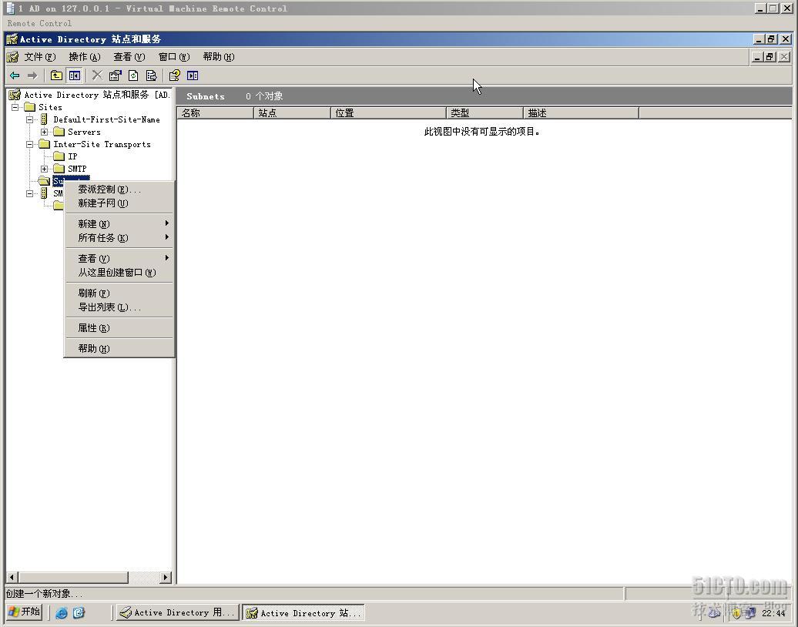Choose 导出列表(L)... from context menu
Viewport: 798px width, 627px height.
click(x=119, y=307)
